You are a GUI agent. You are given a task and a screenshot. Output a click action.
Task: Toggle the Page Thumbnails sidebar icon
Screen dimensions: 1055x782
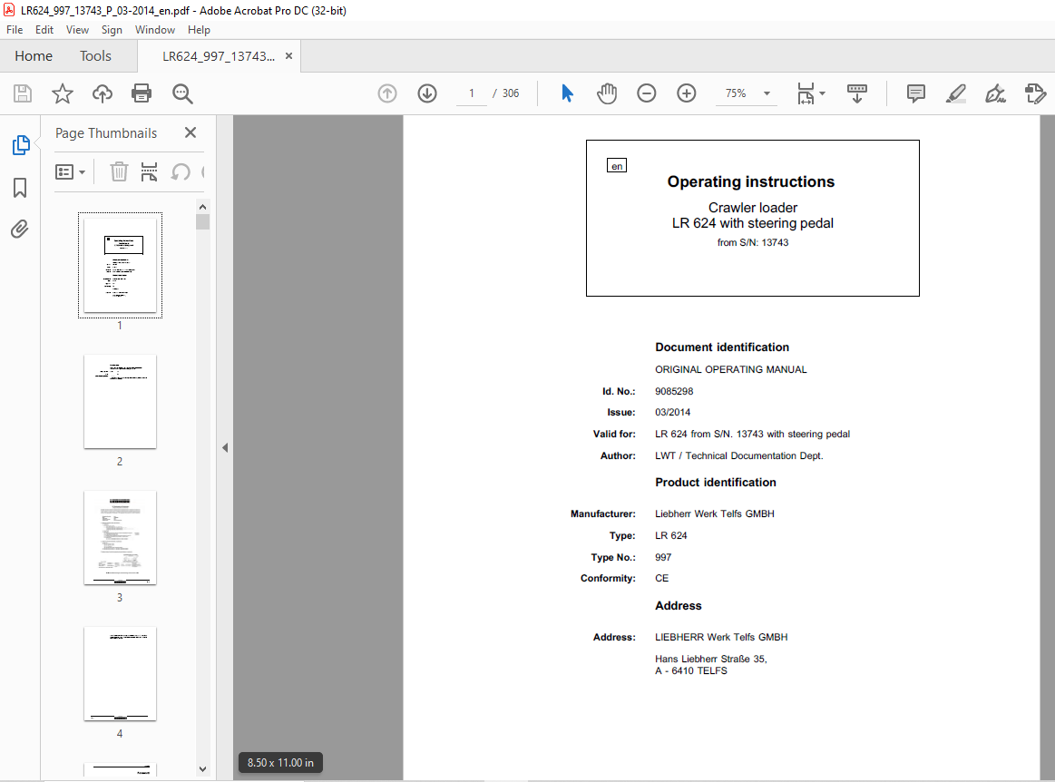click(x=21, y=144)
